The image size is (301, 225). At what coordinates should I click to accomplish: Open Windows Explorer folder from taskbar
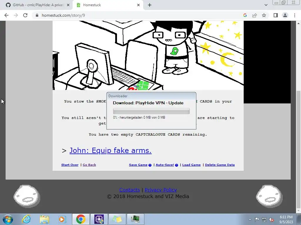[x=44, y=219]
